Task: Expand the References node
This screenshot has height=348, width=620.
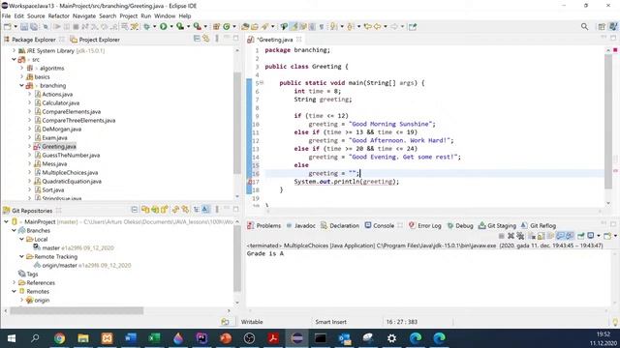Action: click(x=14, y=282)
